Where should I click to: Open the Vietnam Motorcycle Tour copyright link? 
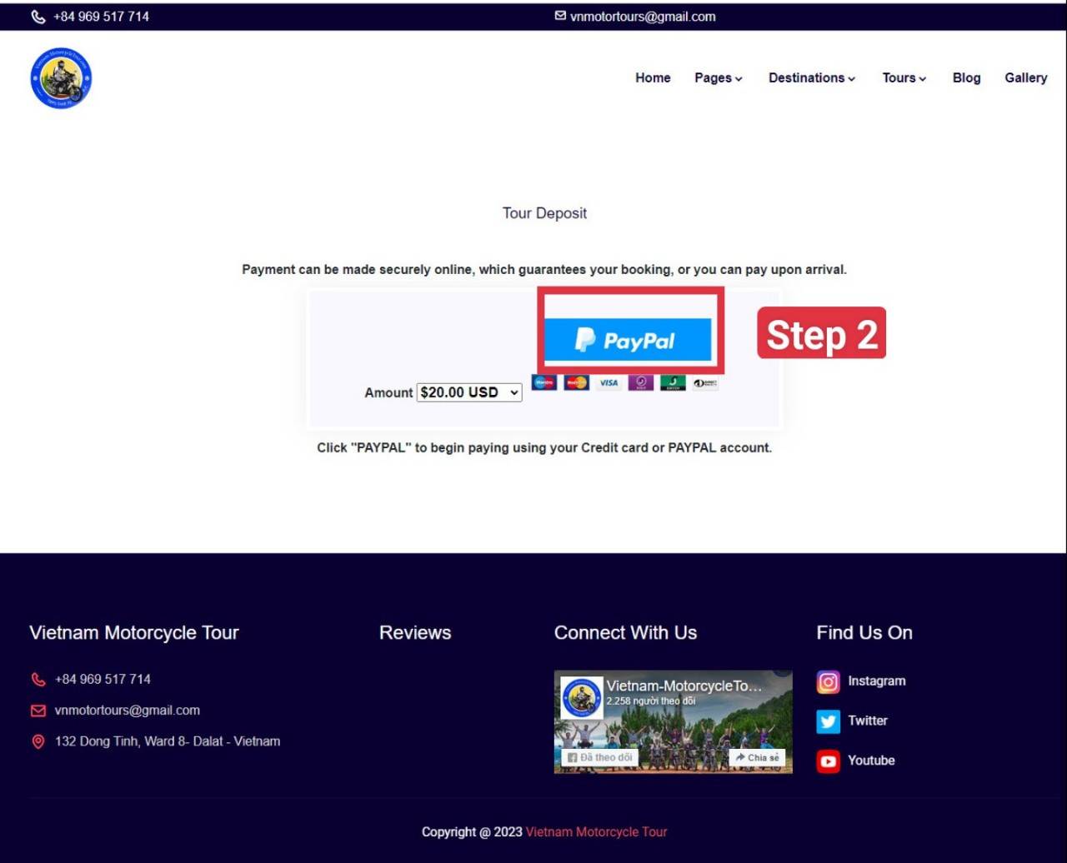pyautogui.click(x=596, y=831)
